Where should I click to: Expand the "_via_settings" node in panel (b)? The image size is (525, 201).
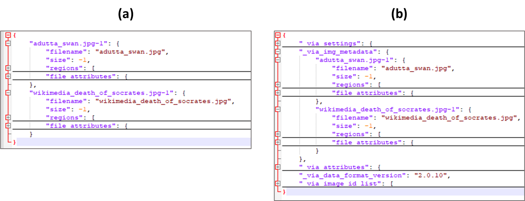click(x=278, y=44)
